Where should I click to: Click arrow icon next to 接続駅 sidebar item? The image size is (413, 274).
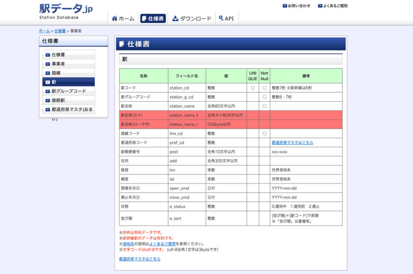pyautogui.click(x=48, y=100)
